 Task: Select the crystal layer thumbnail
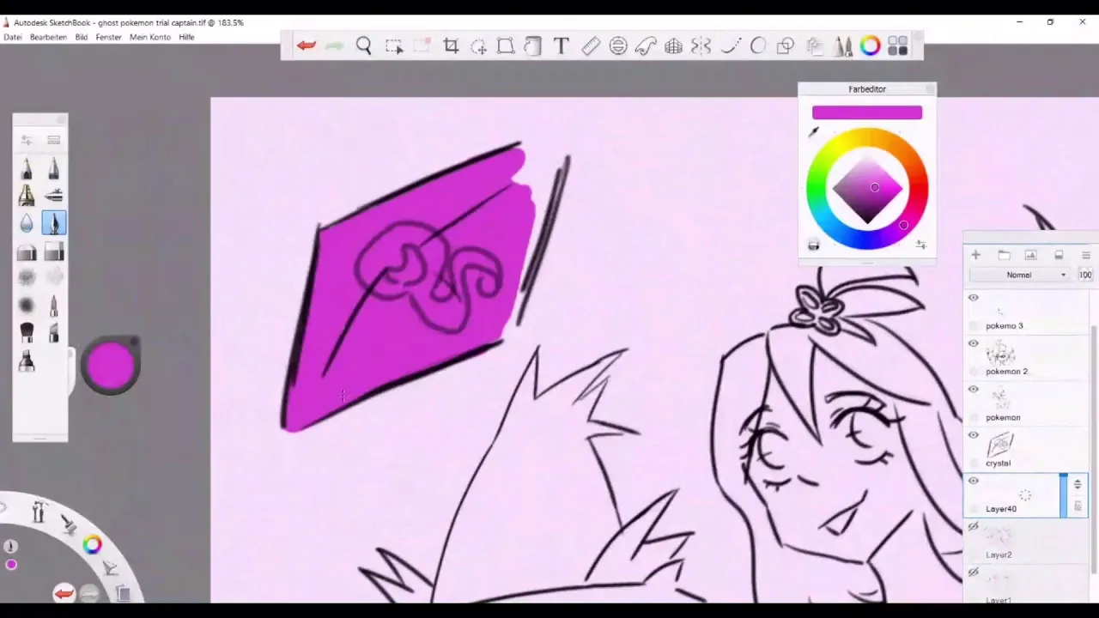1001,445
